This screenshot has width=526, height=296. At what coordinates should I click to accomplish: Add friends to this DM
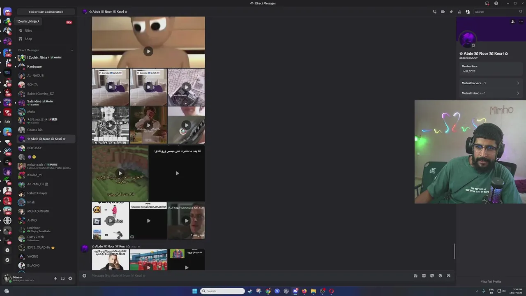click(459, 12)
